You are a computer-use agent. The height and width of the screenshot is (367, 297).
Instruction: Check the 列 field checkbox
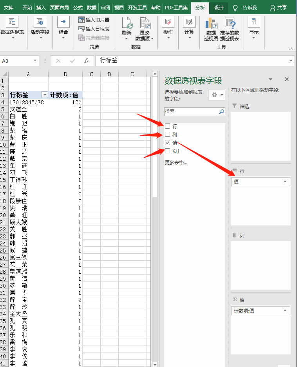[x=167, y=134]
